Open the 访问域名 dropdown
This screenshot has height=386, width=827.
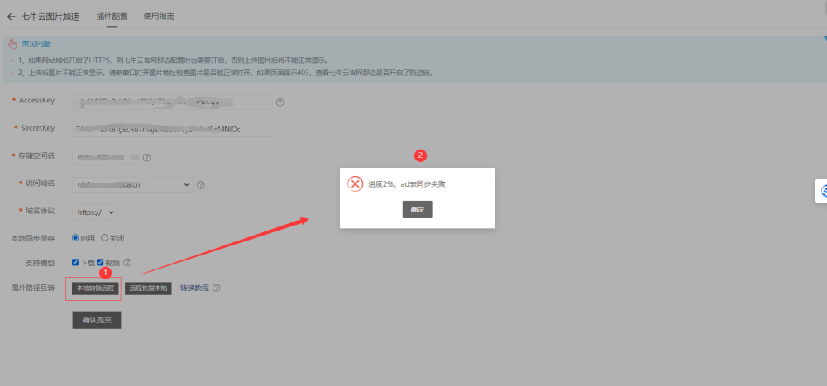[132, 184]
